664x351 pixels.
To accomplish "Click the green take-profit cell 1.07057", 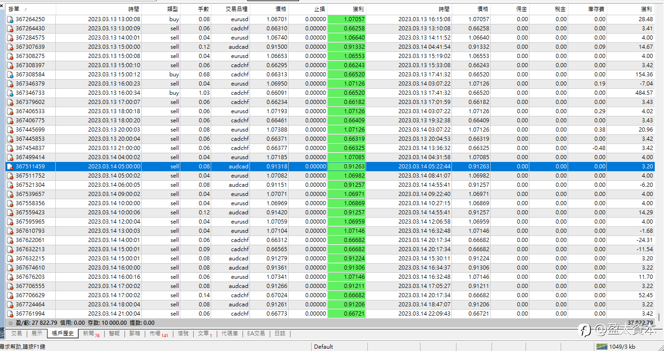I will [346, 19].
